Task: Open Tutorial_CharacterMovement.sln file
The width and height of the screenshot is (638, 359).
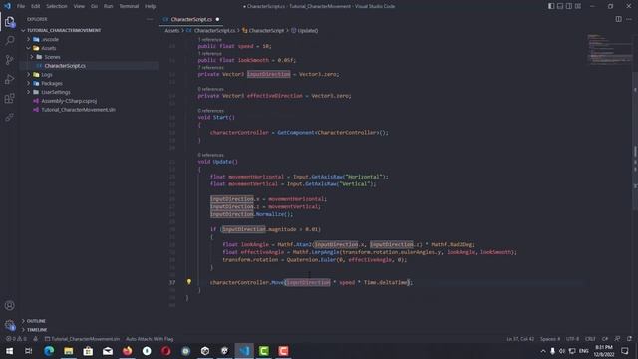Action: point(78,110)
